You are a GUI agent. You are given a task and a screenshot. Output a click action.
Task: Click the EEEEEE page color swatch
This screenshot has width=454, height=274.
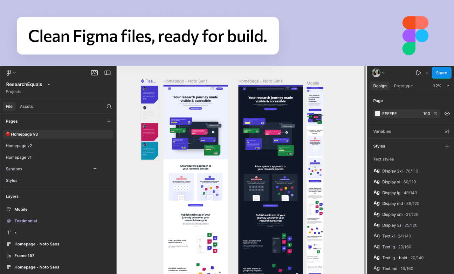click(378, 114)
